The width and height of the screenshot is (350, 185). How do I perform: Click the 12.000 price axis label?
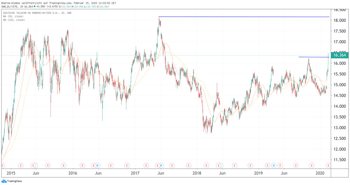coord(339,149)
